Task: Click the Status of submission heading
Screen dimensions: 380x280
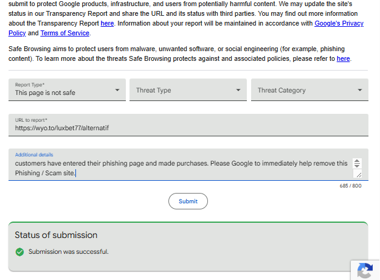Action: (56, 235)
